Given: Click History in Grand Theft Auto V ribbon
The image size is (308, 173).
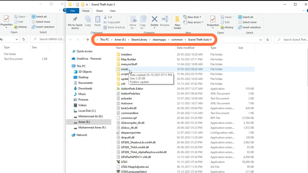Looking at the screenshot, I should click(x=227, y=27).
